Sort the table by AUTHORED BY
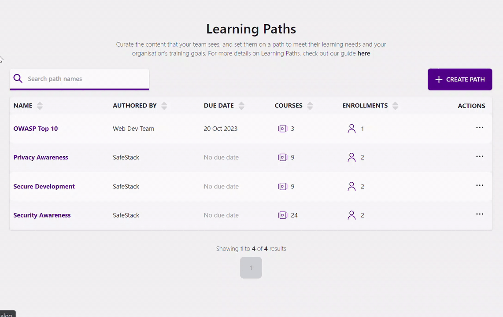 point(164,105)
